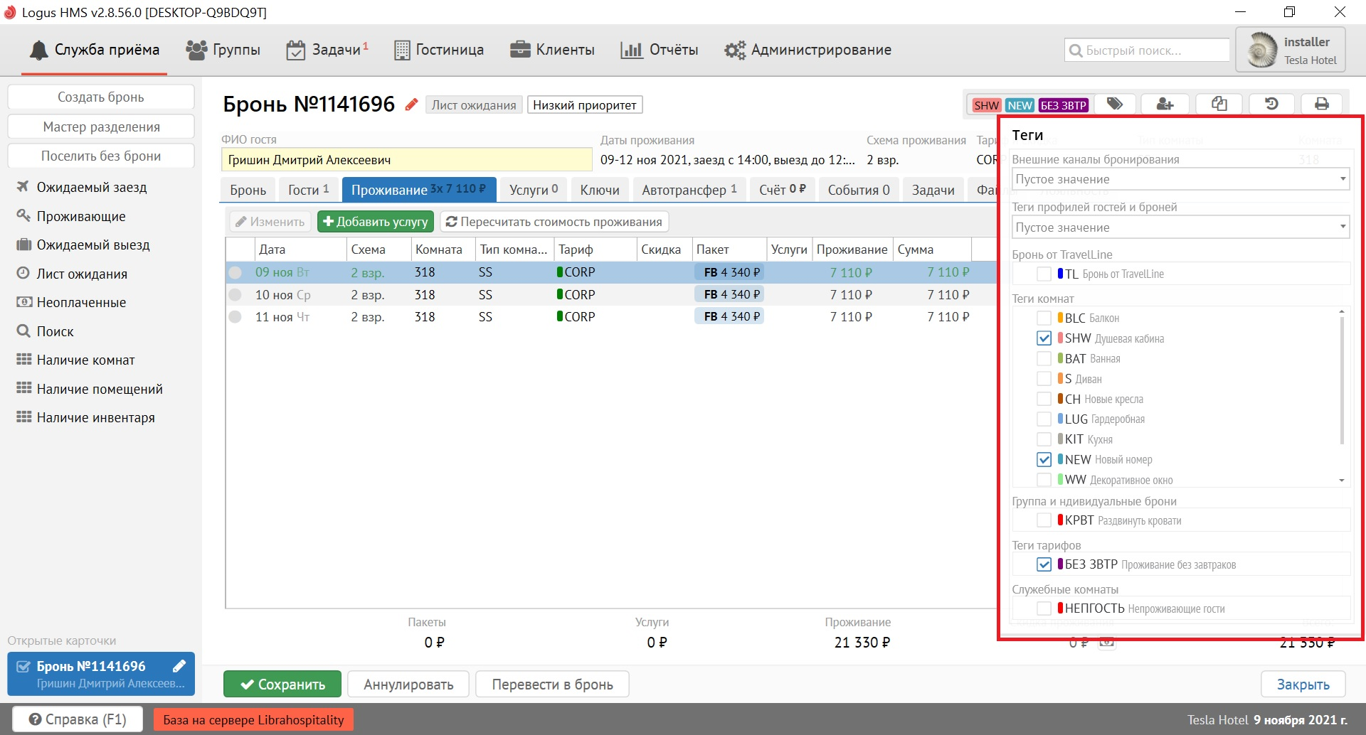
Task: Click the tags icon in booking toolbar
Action: (1115, 104)
